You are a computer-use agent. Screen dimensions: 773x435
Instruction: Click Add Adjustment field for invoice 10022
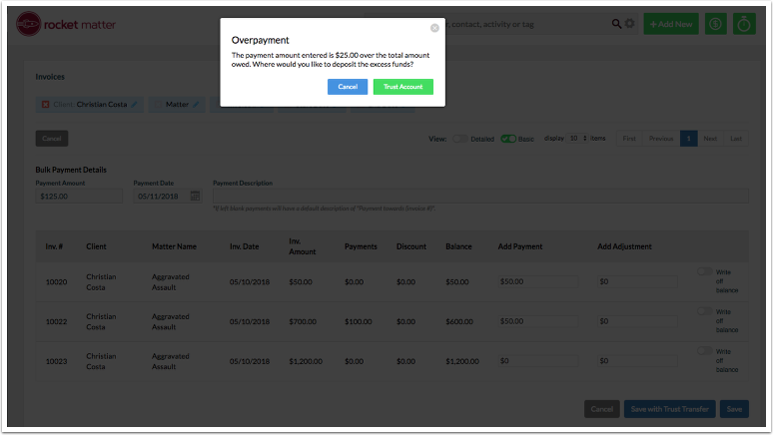pyautogui.click(x=637, y=321)
